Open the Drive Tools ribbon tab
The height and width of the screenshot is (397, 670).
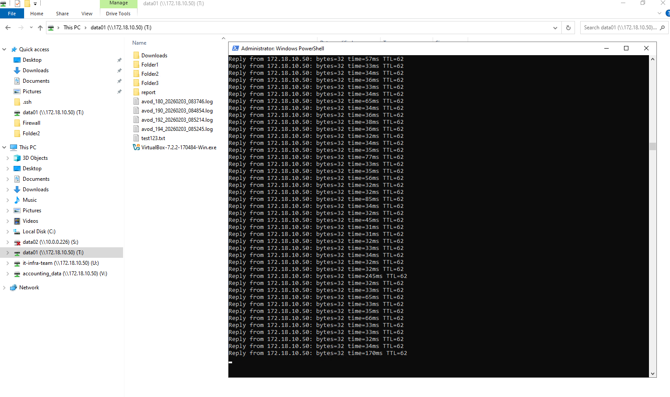(x=118, y=14)
